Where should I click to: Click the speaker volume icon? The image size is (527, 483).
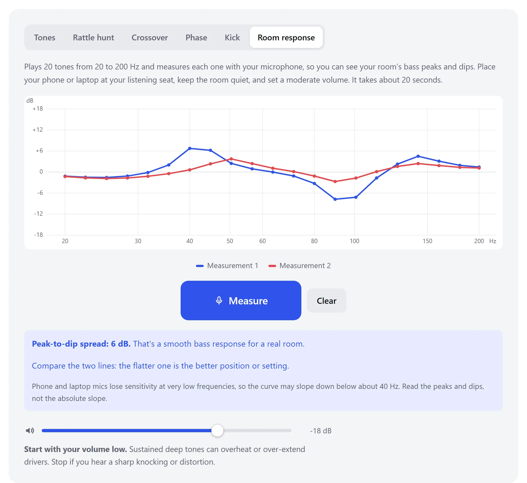click(30, 431)
